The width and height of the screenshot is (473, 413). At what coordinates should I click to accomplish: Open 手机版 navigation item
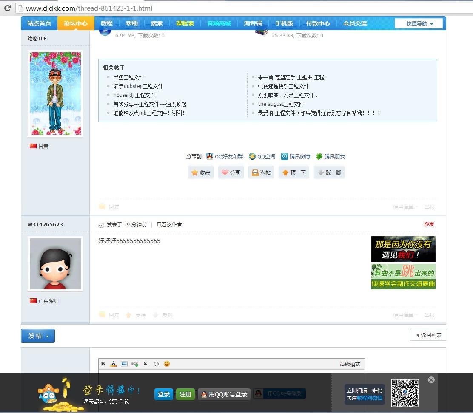[284, 23]
